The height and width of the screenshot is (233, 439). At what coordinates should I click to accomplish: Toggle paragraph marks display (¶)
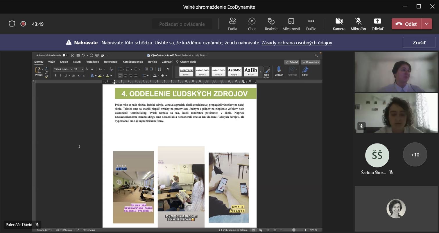[168, 69]
